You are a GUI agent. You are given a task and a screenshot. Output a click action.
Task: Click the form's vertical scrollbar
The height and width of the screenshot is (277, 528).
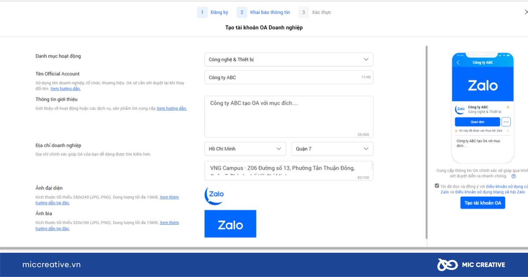tap(426, 142)
